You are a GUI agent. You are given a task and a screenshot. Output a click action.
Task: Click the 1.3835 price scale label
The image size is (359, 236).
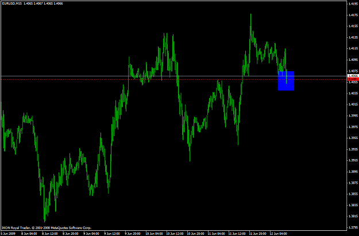coord(353,205)
